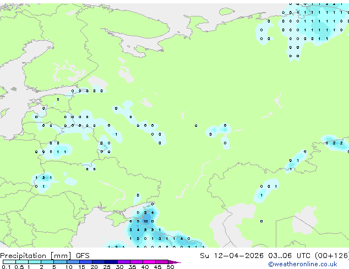Click the legend label '25'
The width and height of the screenshot is (349, 269).
(x=107, y=267)
